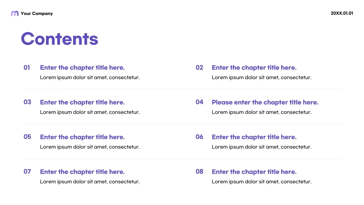Click "Please enter the chapter title here." heading
The image size is (364, 205).
click(265, 102)
